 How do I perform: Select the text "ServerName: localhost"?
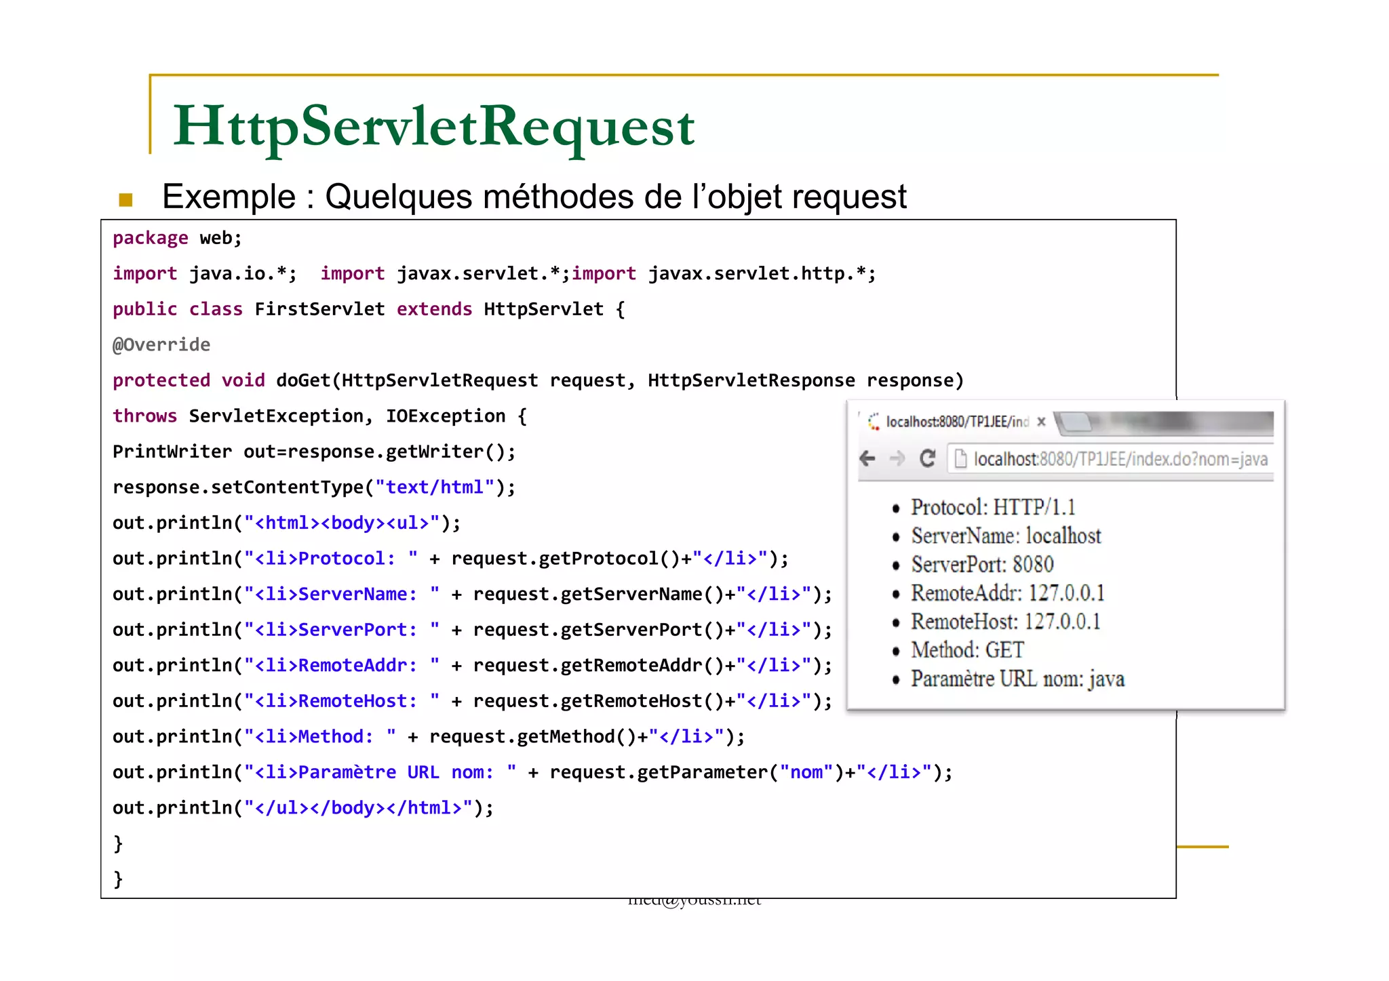[x=1006, y=536]
